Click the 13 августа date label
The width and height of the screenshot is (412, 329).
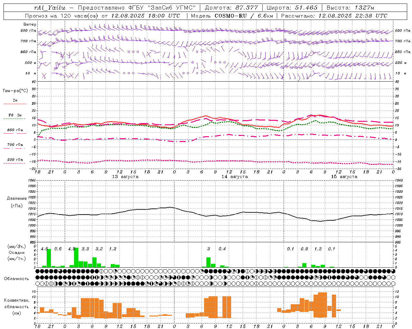(x=125, y=177)
